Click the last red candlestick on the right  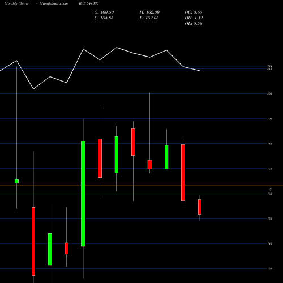[x=200, y=207]
